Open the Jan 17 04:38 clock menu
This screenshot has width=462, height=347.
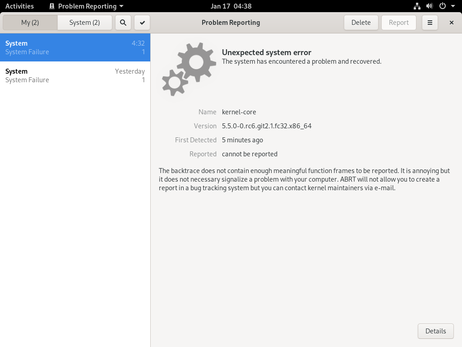click(231, 6)
